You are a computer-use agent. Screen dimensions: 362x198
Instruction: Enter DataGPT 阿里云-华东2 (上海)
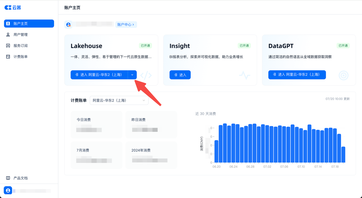[297, 75]
